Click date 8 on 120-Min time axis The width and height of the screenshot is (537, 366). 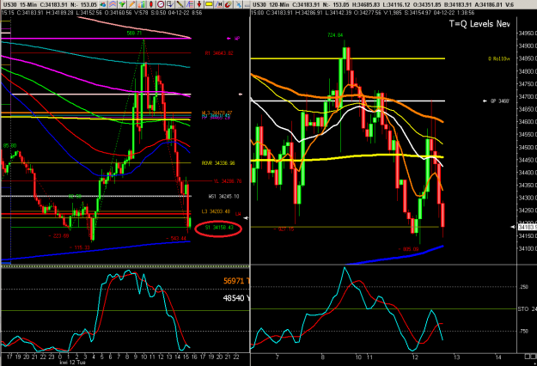(322, 357)
